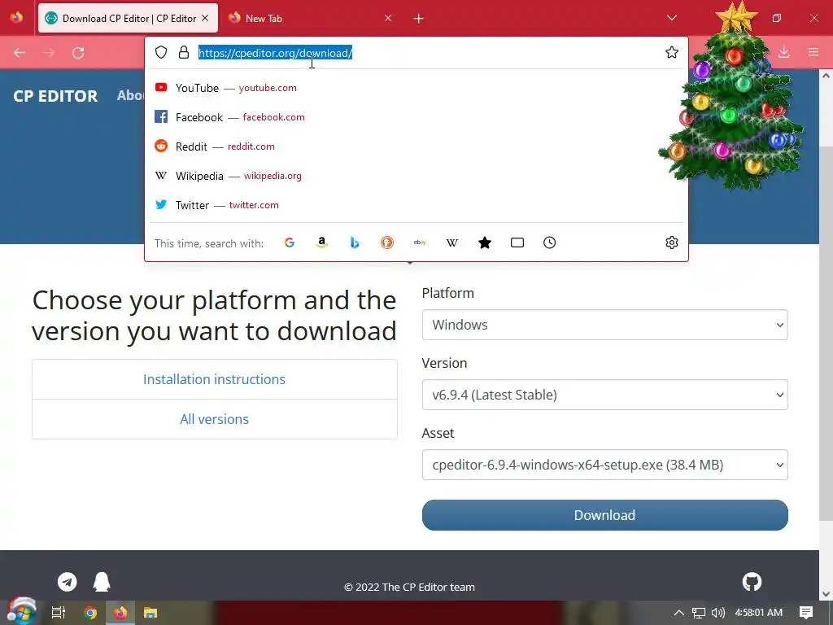
Task: Open search settings gear icon
Action: point(671,243)
